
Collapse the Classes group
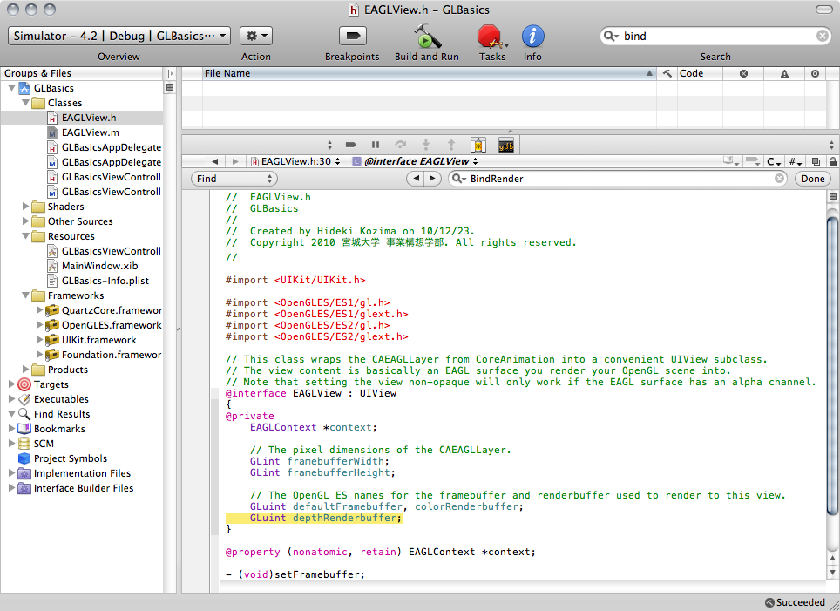coord(25,102)
